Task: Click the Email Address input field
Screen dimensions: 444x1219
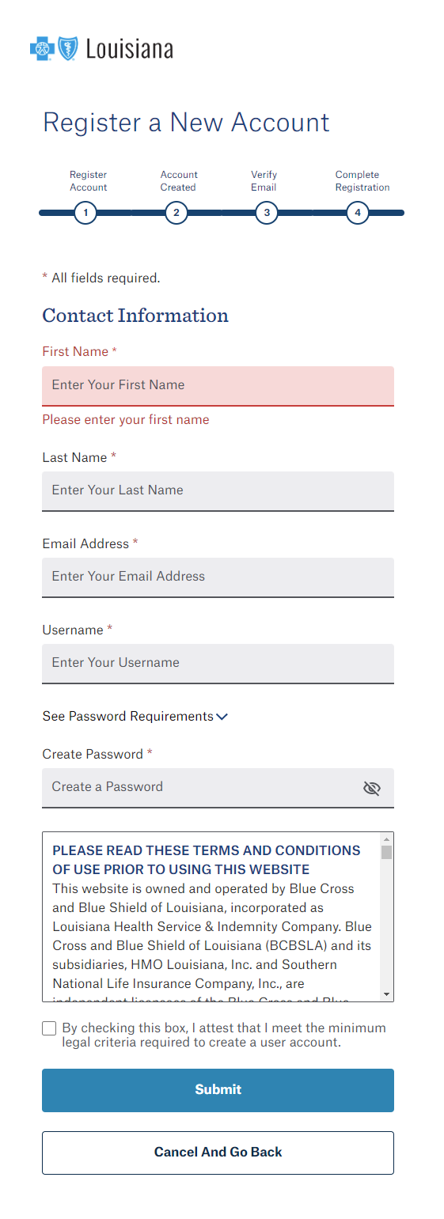Action: coord(218,577)
